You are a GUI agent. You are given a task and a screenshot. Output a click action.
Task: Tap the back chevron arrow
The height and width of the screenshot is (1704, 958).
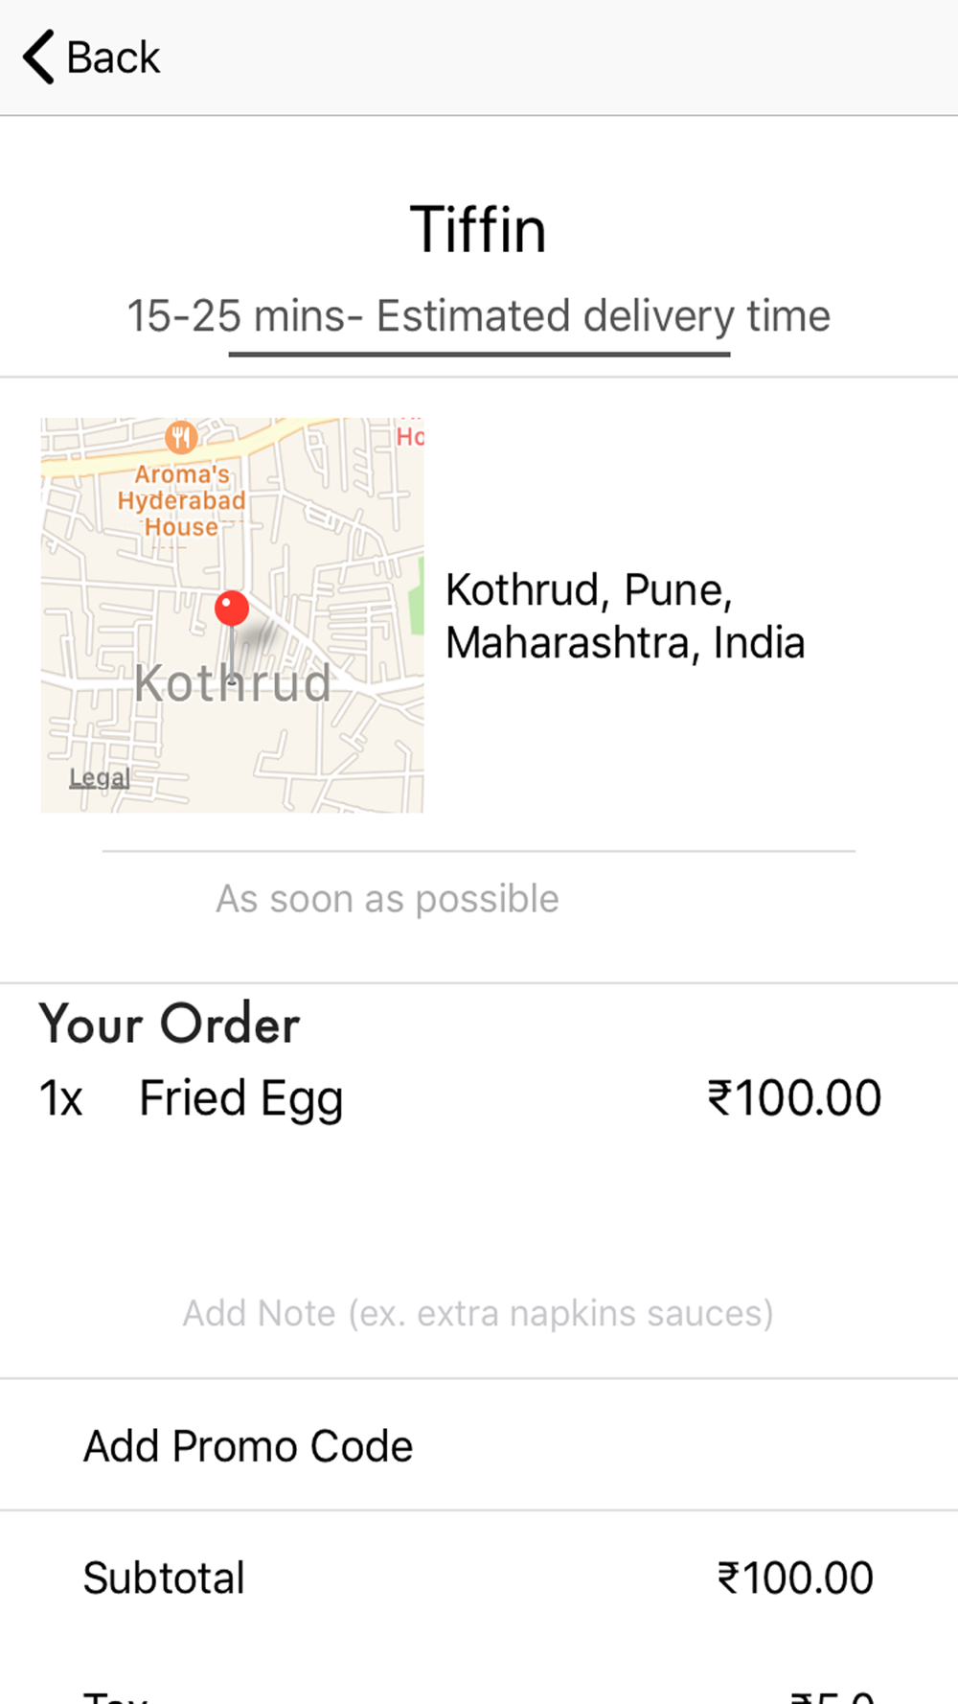pos(38,58)
